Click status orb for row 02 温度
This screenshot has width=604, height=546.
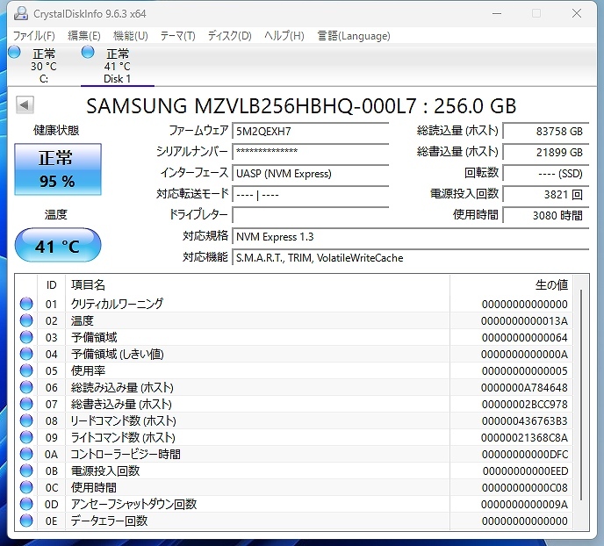(x=26, y=320)
